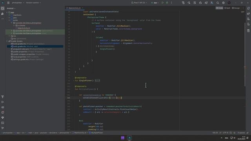Collapse the Gradle Scripts node

point(7,41)
